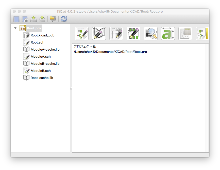Image resolution: width=220 pixels, height=170 pixels.
Task: Open the schematic library editor
Action: pyautogui.click(x=99, y=34)
